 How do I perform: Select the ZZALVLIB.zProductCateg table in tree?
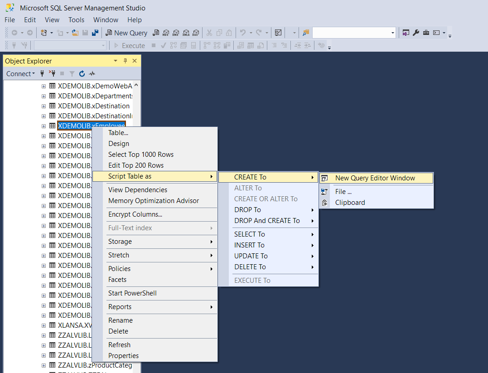coord(95,365)
